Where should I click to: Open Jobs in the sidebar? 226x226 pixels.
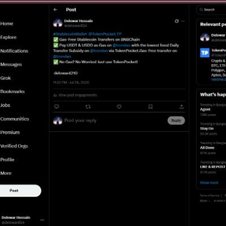[x=5, y=105]
